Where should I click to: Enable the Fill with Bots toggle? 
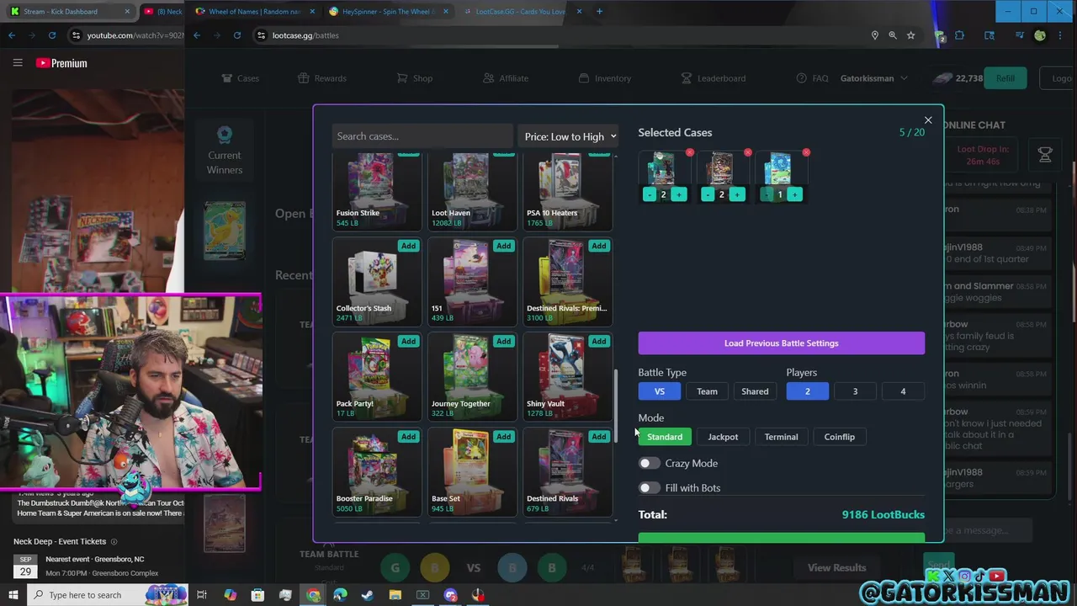tap(649, 487)
